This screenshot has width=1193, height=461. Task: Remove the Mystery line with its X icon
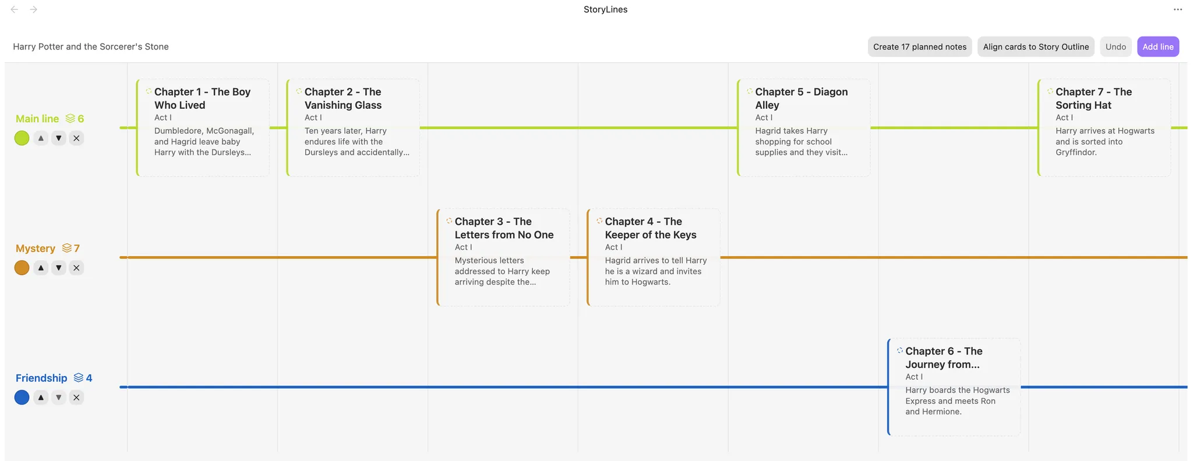pos(76,268)
